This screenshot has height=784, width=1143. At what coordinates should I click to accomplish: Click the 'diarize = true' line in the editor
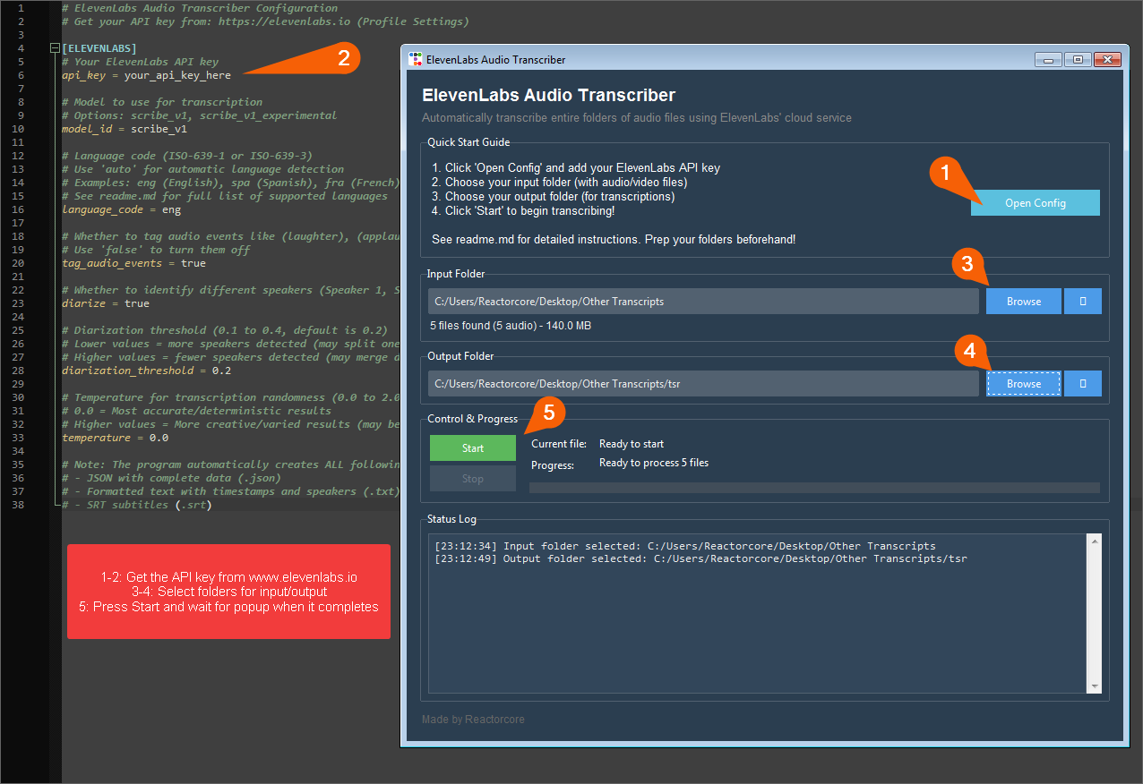tap(106, 303)
